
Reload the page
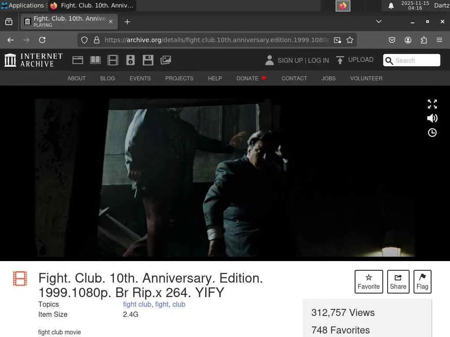click(x=42, y=40)
